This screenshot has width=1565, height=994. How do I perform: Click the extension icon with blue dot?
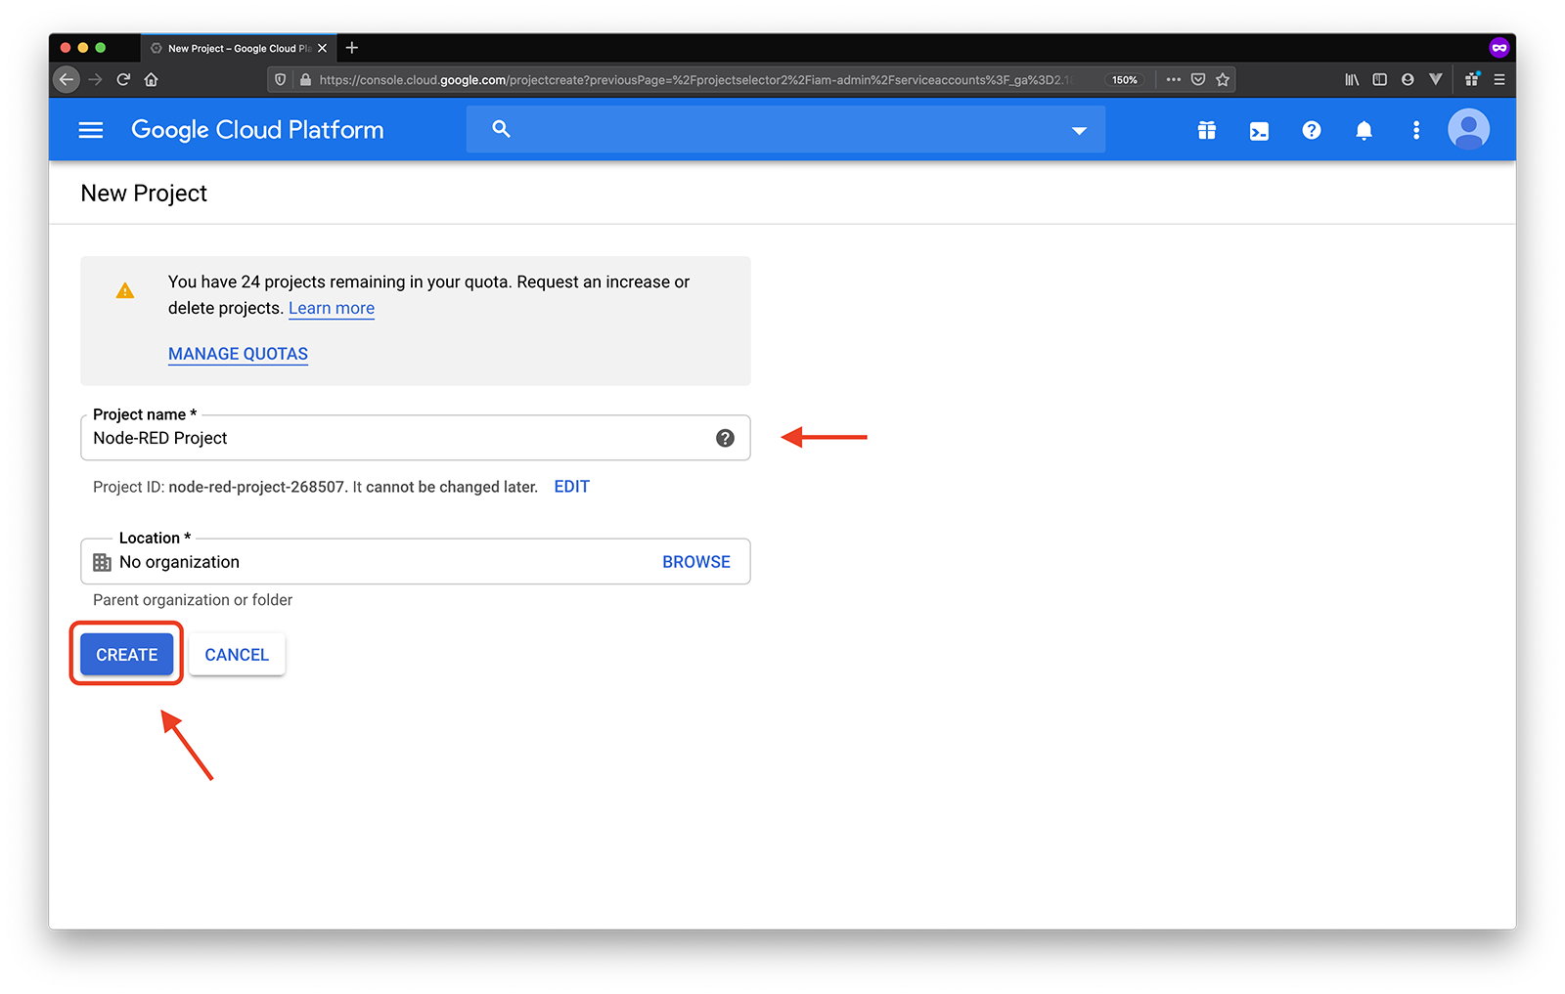pyautogui.click(x=1471, y=80)
